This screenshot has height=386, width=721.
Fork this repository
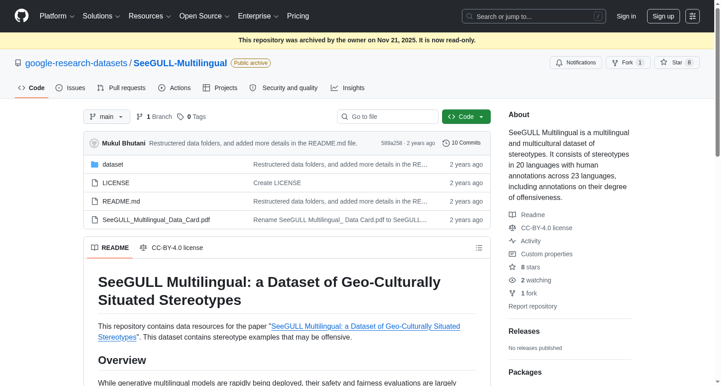pos(628,63)
